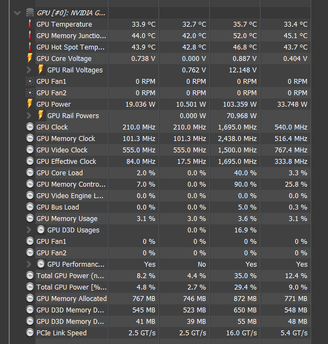Select the GPU Power sensor label
This screenshot has height=344, width=328.
click(x=53, y=104)
